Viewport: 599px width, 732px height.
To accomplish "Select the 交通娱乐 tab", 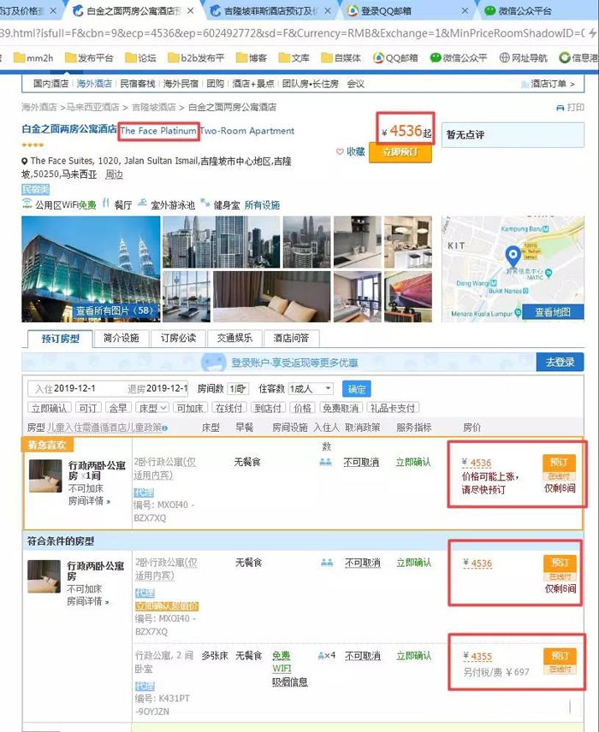I will coord(234,338).
